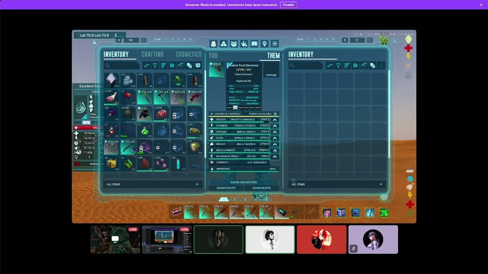Add a point to Weight stat
Image resolution: width=488 pixels, height=274 pixels.
(x=274, y=144)
